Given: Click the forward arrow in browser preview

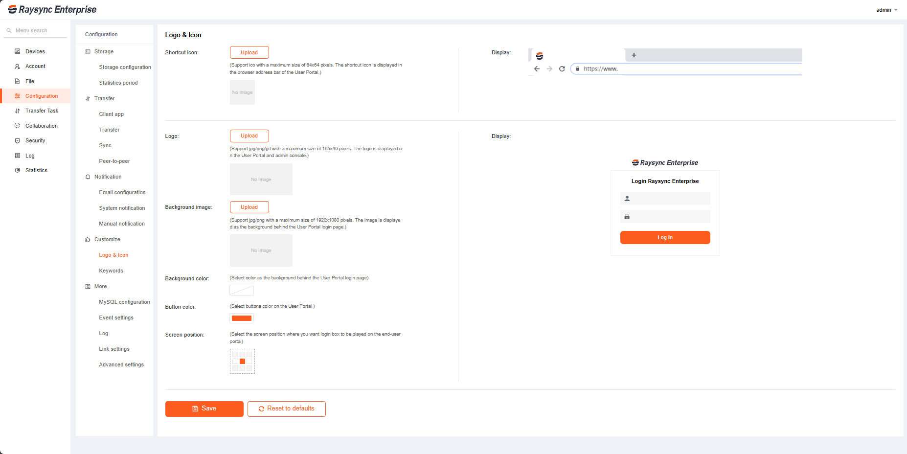Looking at the screenshot, I should click(x=549, y=69).
